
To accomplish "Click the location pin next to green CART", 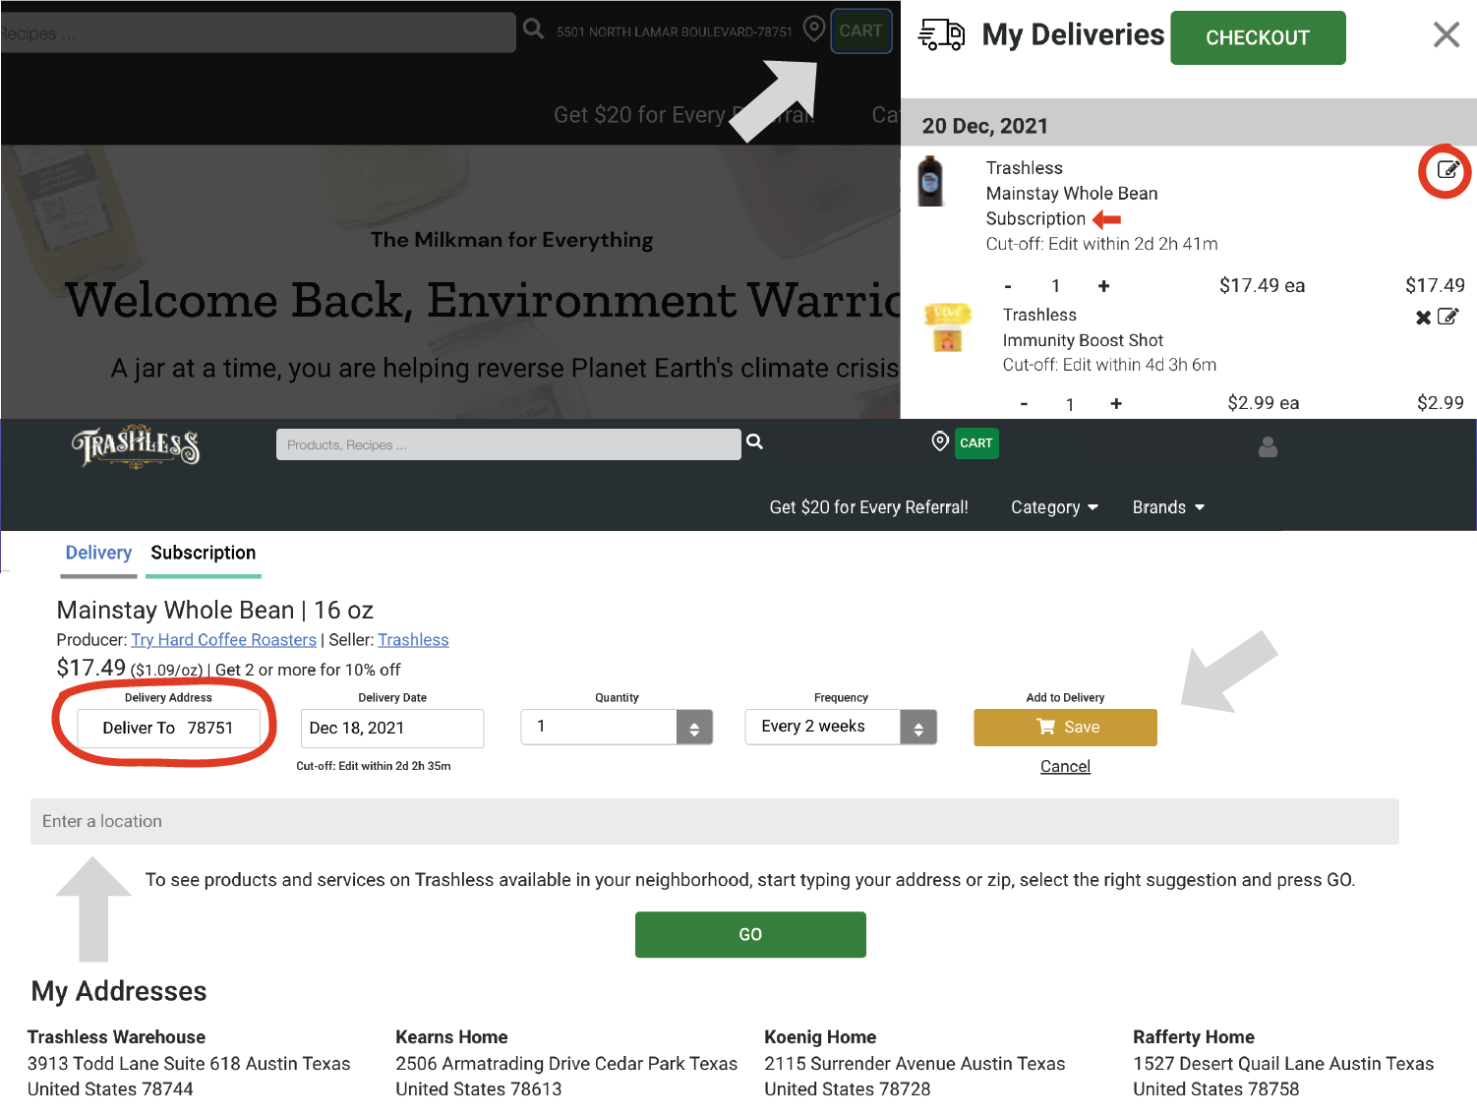I will (940, 441).
